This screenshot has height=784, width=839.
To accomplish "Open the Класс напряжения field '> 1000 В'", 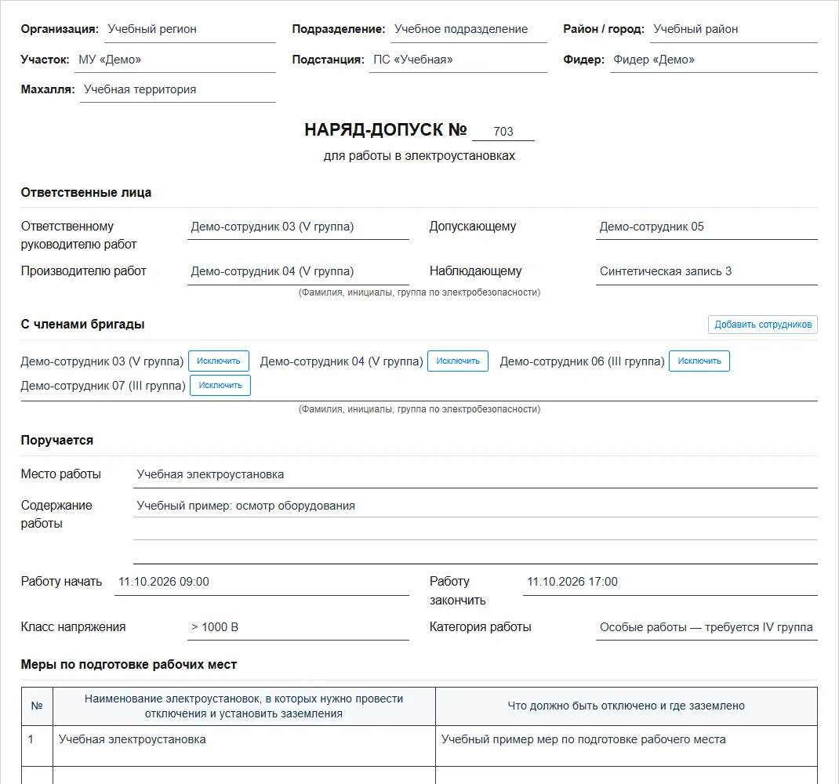I will (x=298, y=627).
